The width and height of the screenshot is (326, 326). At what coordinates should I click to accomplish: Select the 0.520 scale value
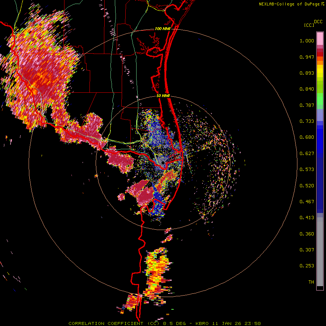[307, 186]
